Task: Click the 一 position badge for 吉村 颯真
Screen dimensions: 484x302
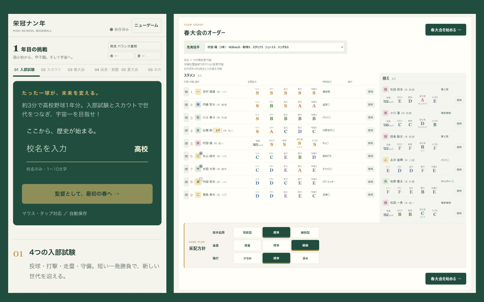Action: click(x=198, y=92)
